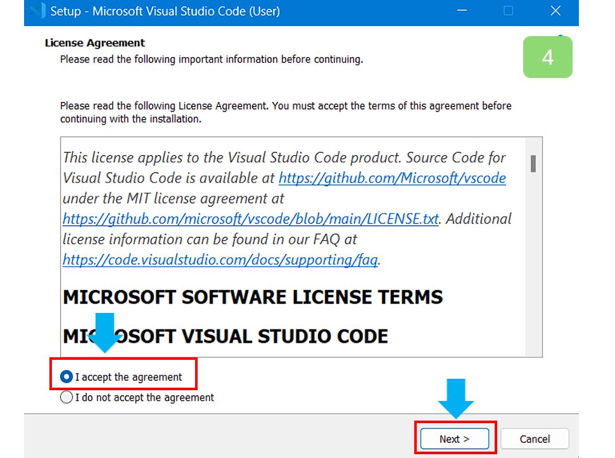The height and width of the screenshot is (458, 615).
Task: Open the code.visualstudio.com FAQ link
Action: pyautogui.click(x=220, y=260)
